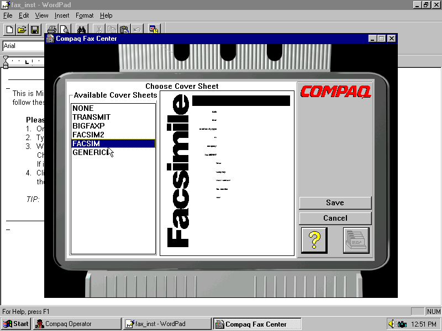Click the NUM indicator in status bar
Viewport: 442px width, 331px height.
[433, 311]
